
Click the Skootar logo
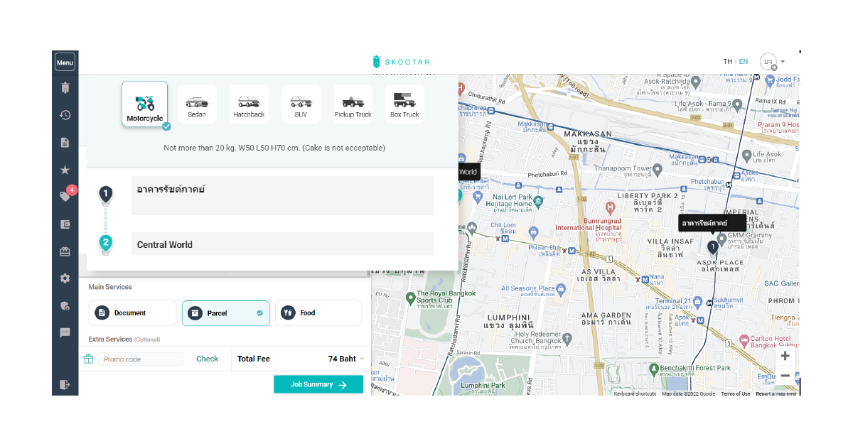401,62
